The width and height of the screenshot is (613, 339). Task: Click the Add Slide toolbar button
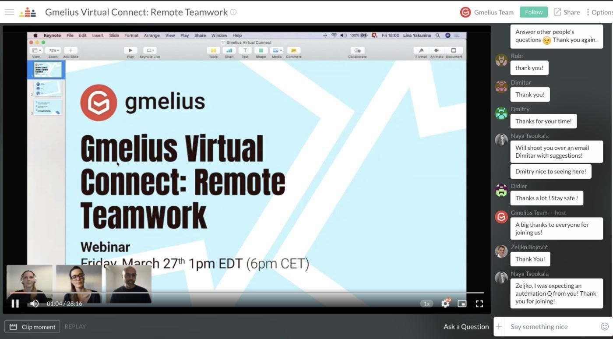pos(70,51)
